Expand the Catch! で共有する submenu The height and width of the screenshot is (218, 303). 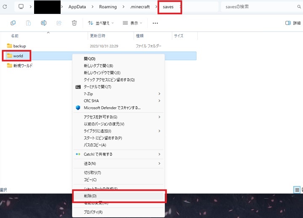pos(118,154)
